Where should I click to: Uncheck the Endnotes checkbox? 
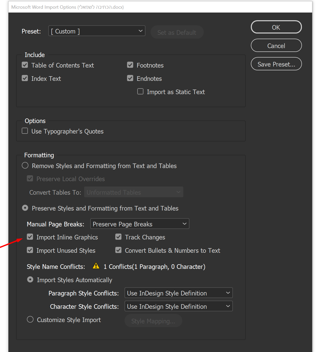point(130,78)
